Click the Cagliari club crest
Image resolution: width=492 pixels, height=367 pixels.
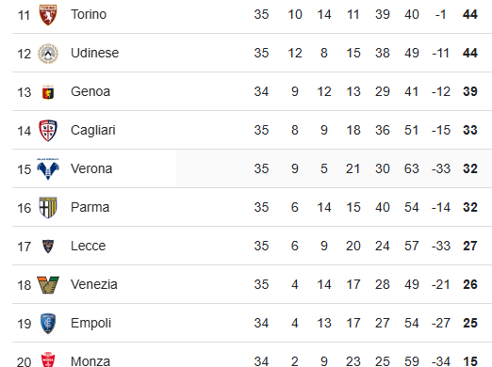(x=48, y=131)
